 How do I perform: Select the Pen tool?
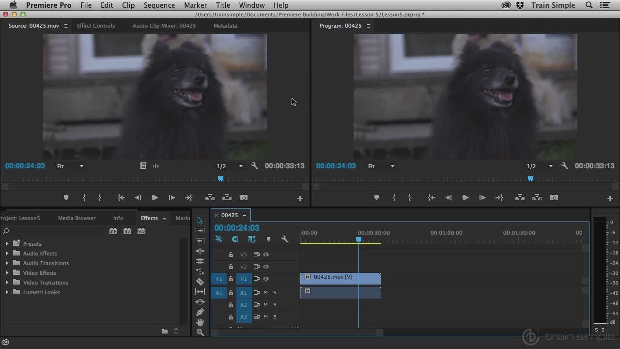coord(200,312)
